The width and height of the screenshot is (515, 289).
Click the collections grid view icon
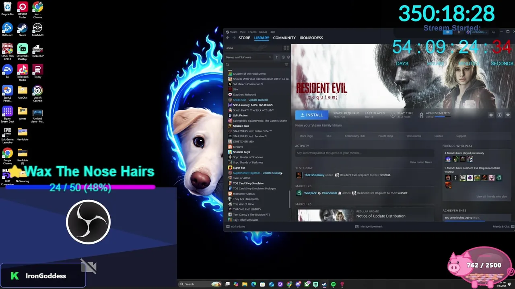pos(286,48)
